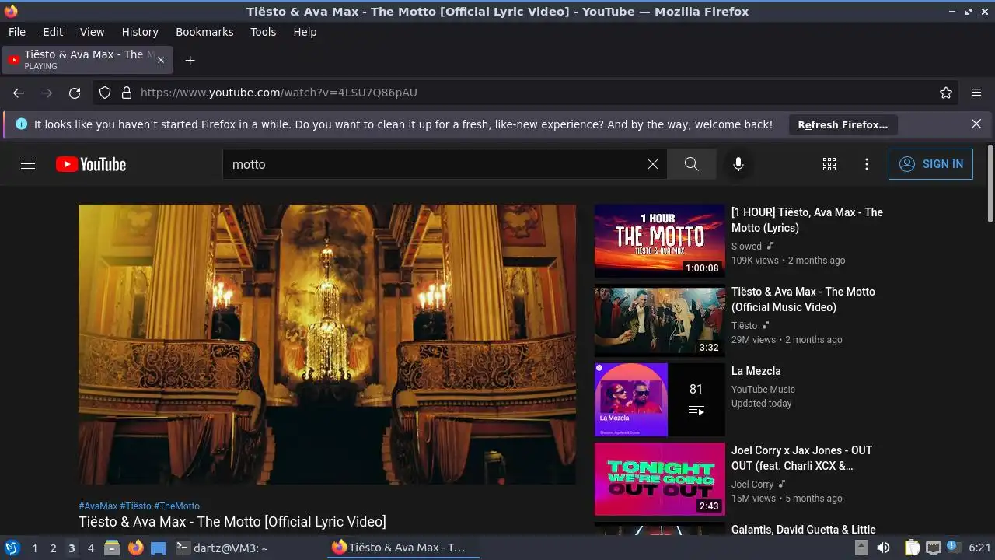
Task: Open the History menu
Action: [140, 32]
